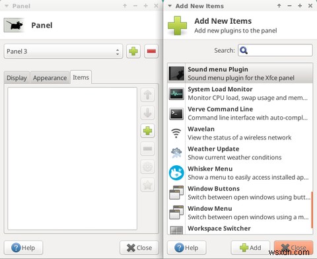
Task: Open the Panel window title menu arrow
Action: click(x=7, y=6)
